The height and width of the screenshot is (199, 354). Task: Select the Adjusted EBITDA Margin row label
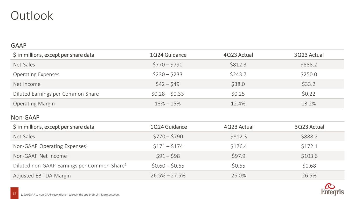pyautogui.click(x=42, y=176)
